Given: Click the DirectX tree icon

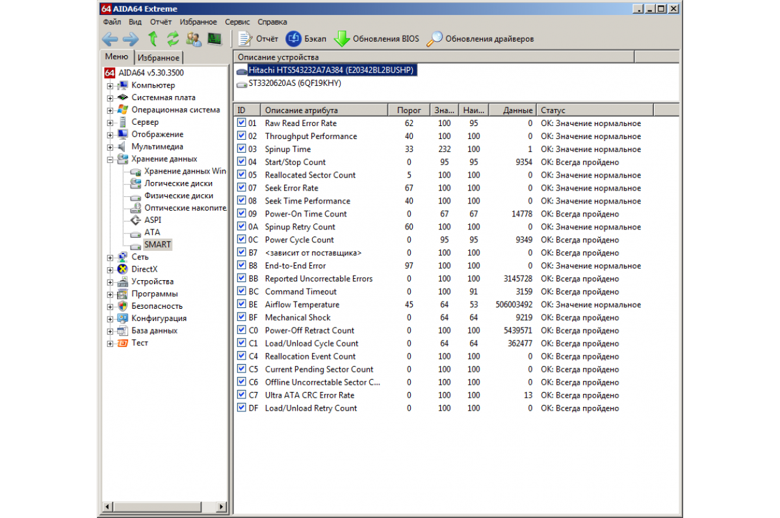Looking at the screenshot, I should [123, 269].
